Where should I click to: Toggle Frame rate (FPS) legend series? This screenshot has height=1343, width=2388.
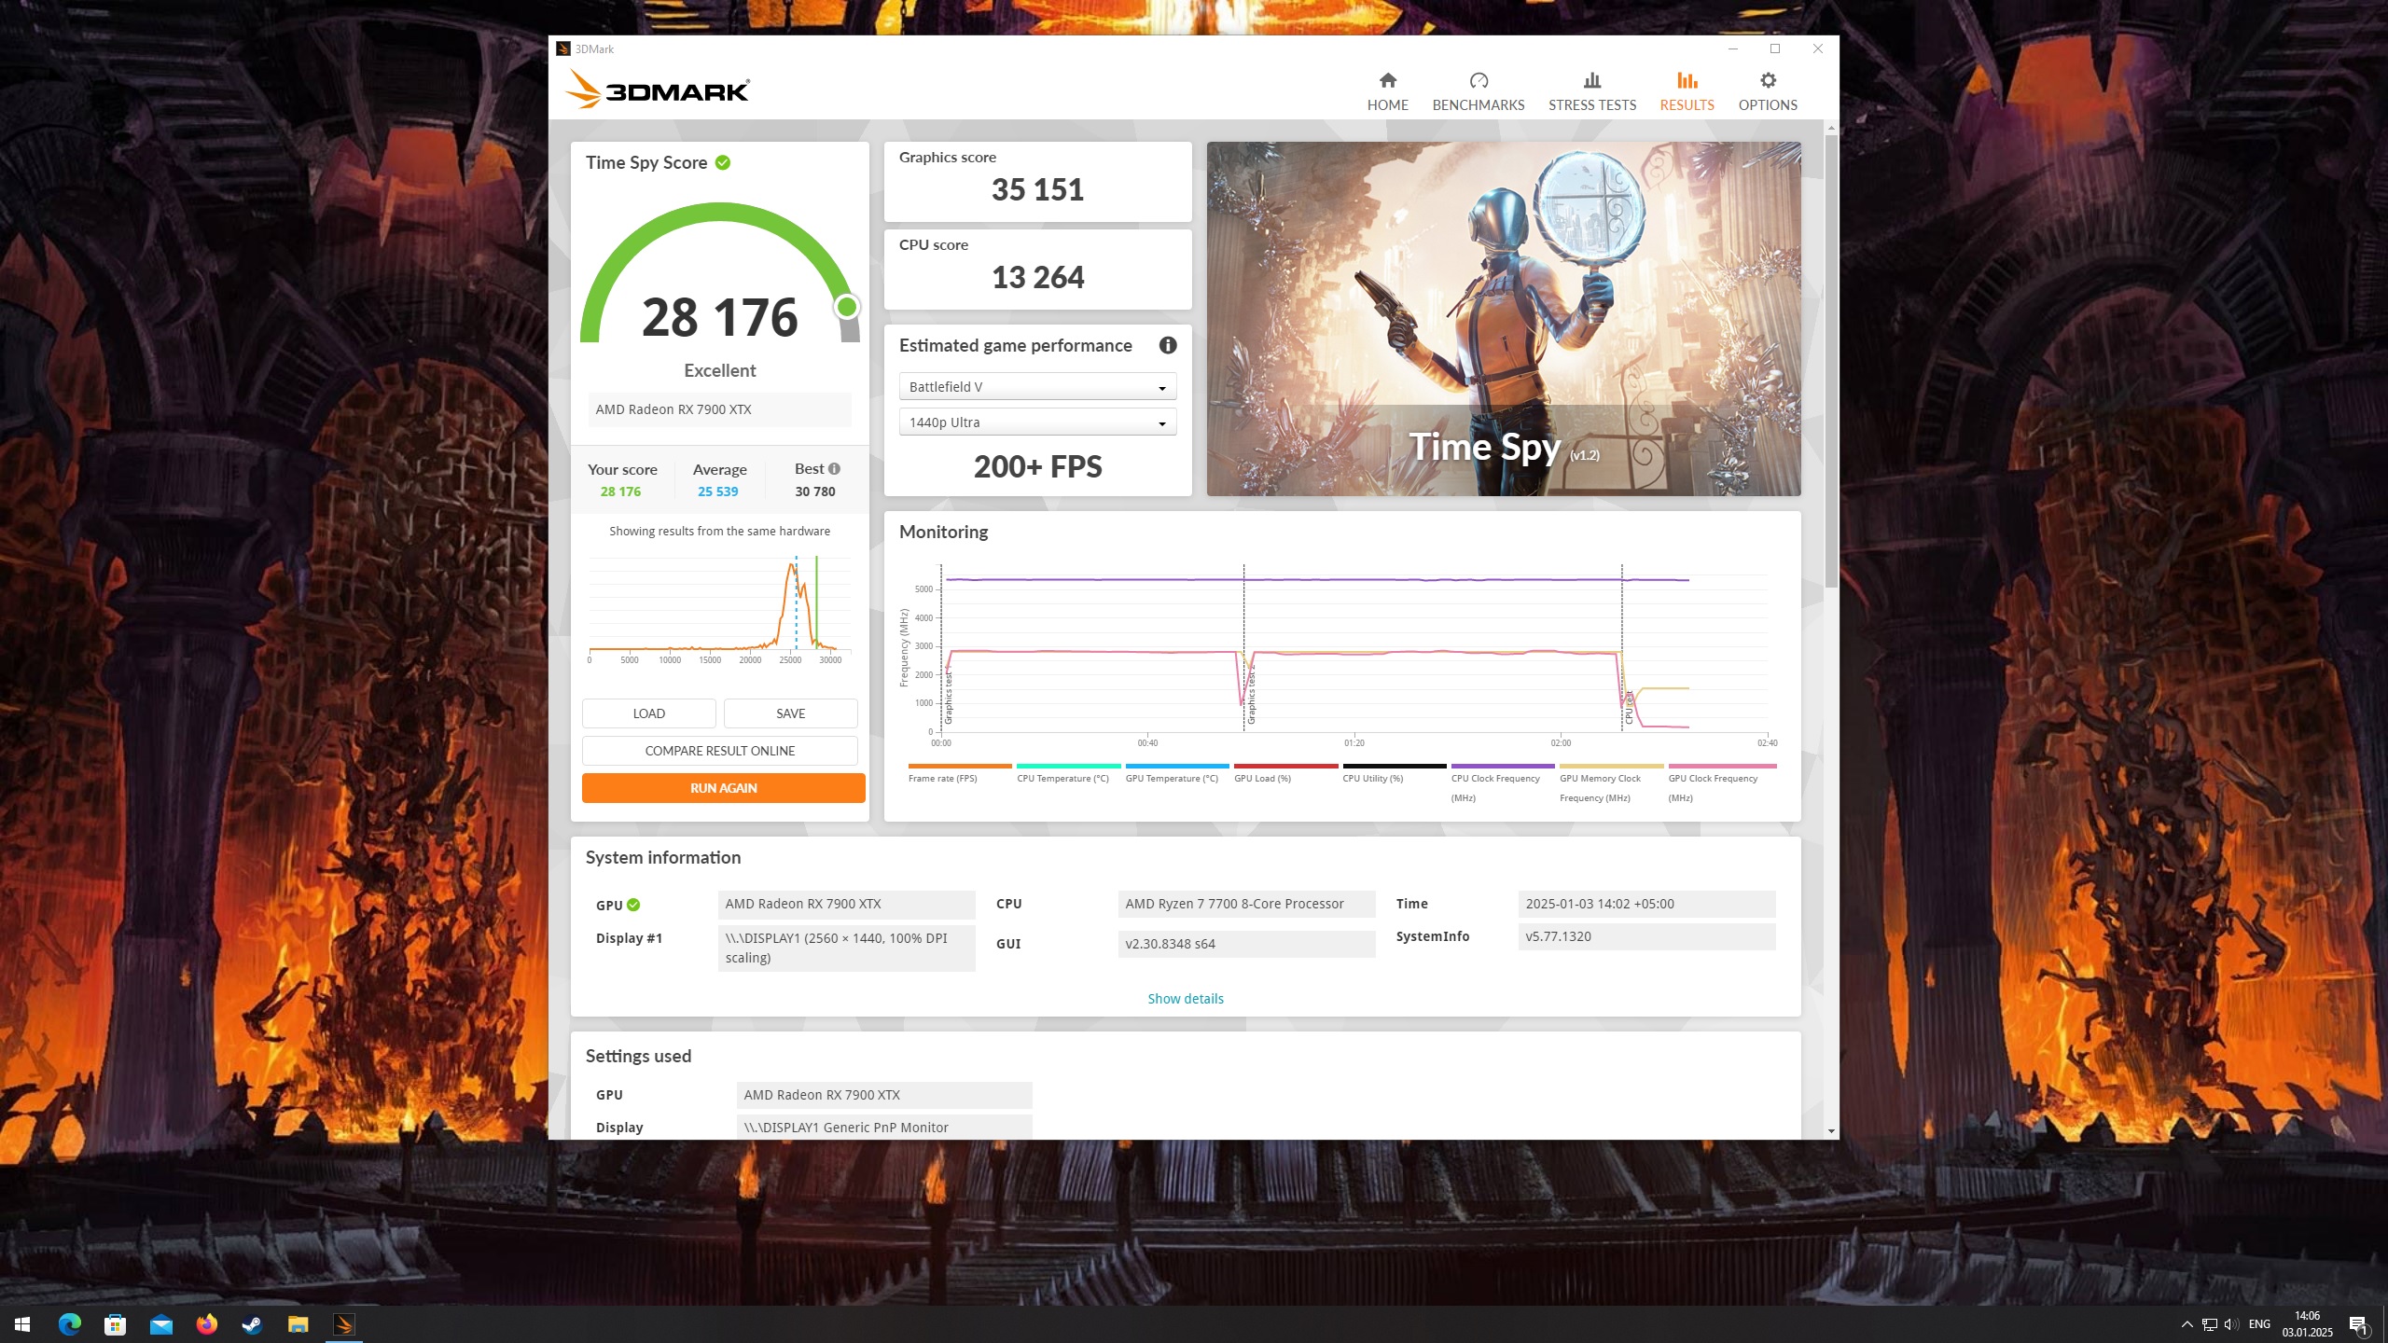tap(942, 778)
